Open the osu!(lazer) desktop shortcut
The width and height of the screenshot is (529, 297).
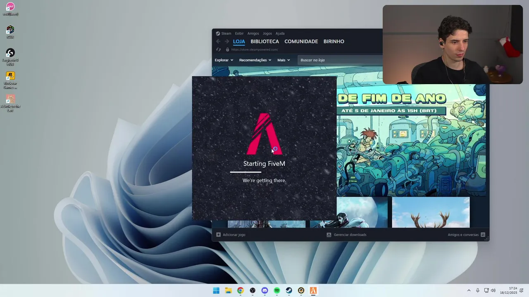click(x=10, y=9)
